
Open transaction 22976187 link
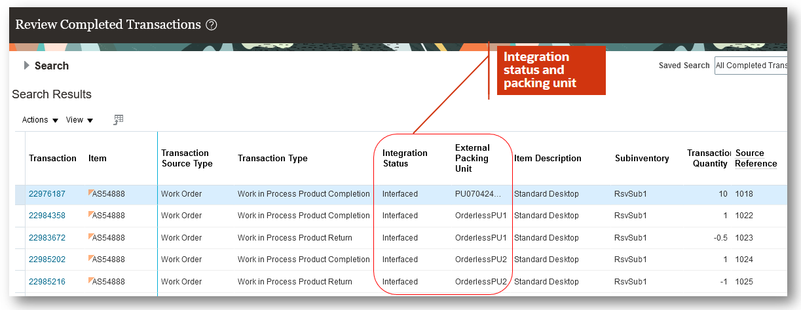pos(47,194)
